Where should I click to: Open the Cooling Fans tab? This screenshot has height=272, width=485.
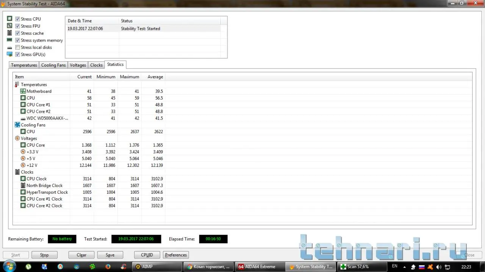pyautogui.click(x=53, y=65)
